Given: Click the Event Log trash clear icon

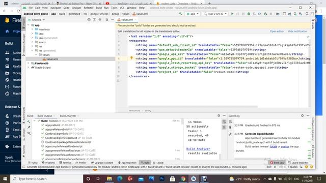Looking at the screenshot, I should click(230, 127).
